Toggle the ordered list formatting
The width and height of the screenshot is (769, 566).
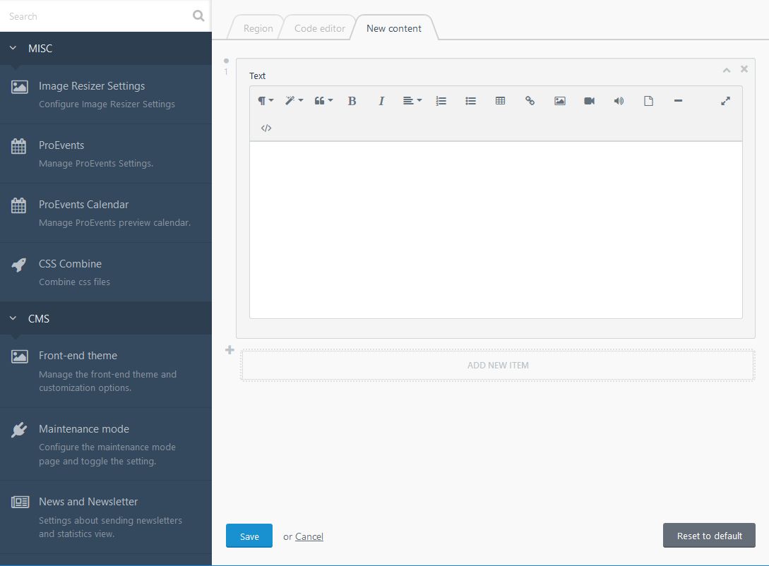[441, 101]
